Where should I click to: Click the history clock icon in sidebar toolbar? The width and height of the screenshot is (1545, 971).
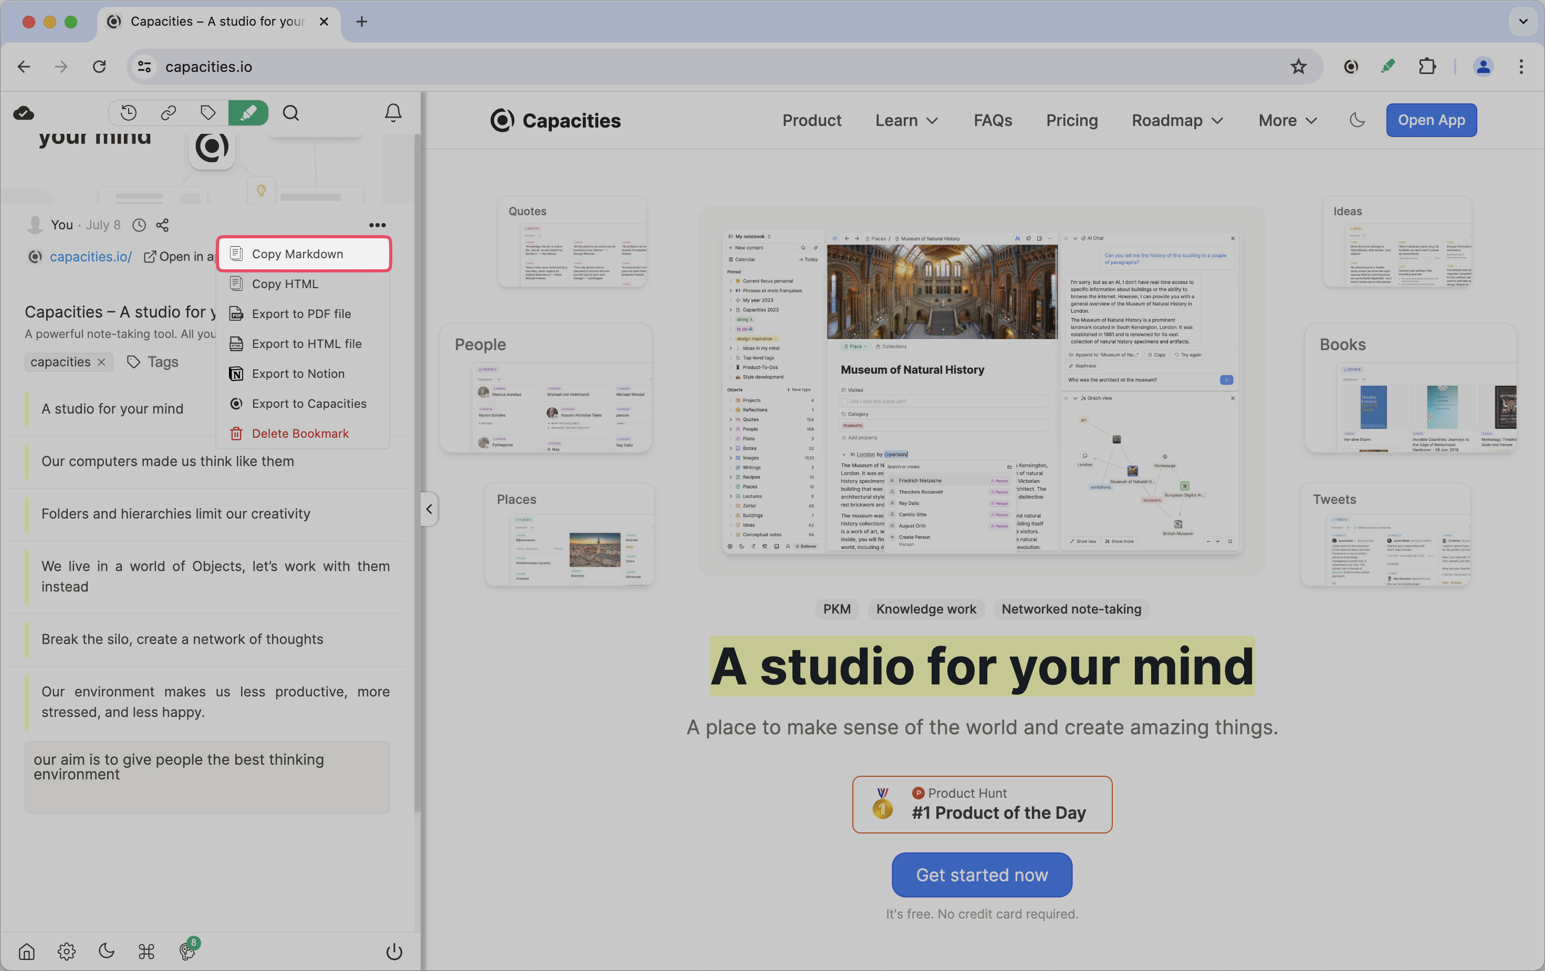click(x=128, y=113)
